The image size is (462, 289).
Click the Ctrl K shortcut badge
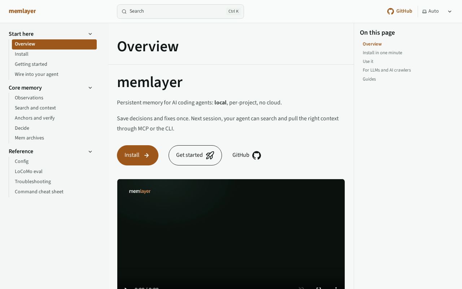pos(234,12)
